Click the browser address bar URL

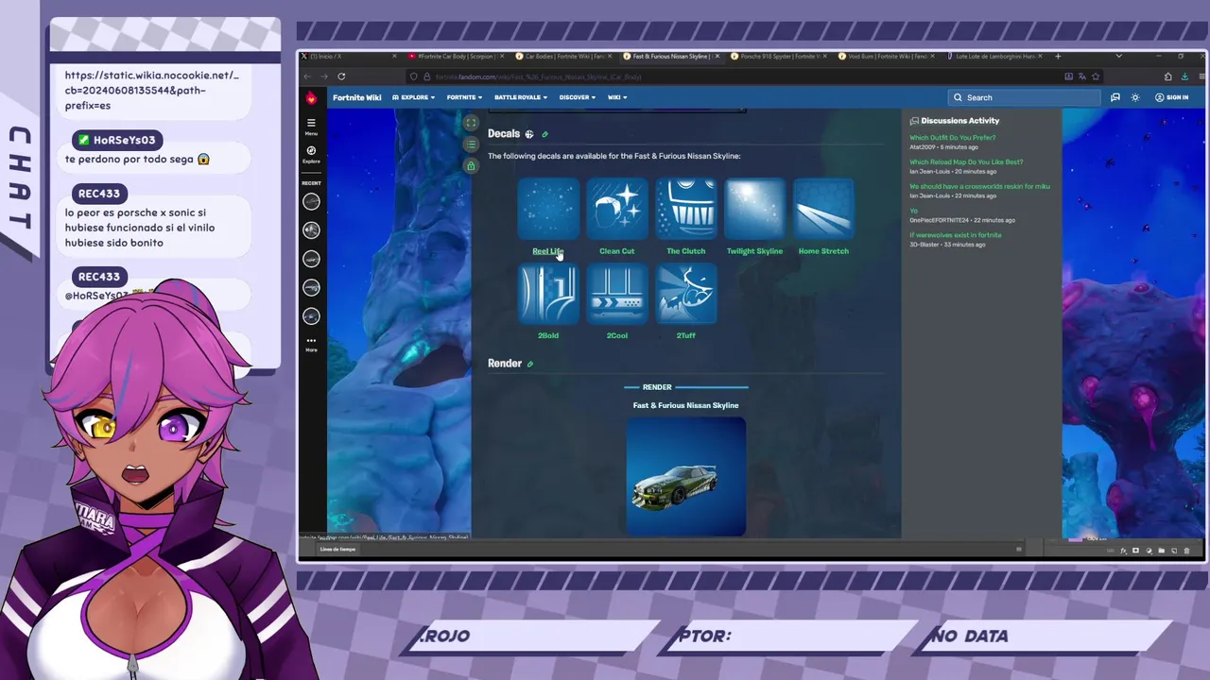(x=538, y=76)
